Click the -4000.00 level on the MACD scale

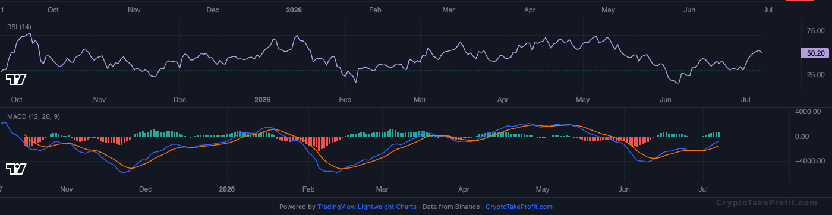tap(809, 161)
